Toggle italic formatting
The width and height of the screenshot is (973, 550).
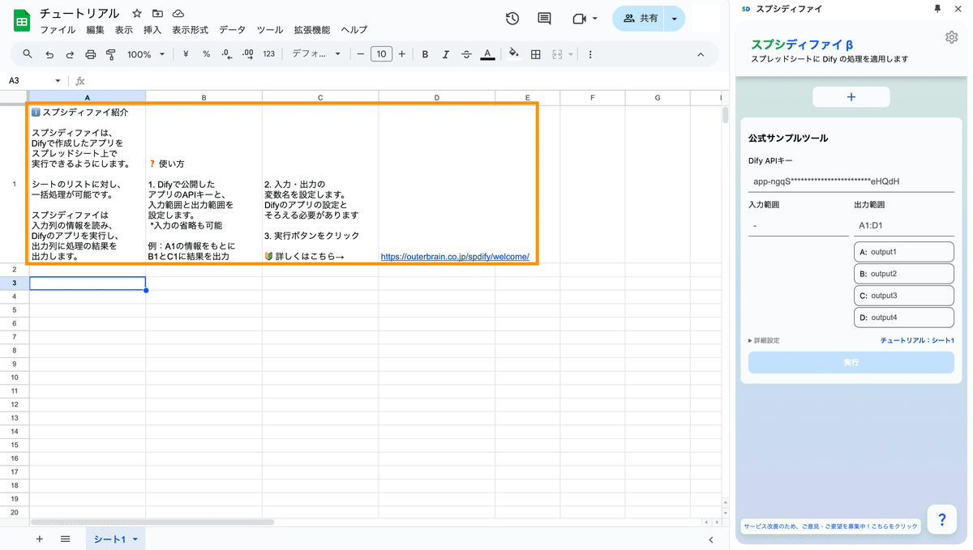(445, 54)
